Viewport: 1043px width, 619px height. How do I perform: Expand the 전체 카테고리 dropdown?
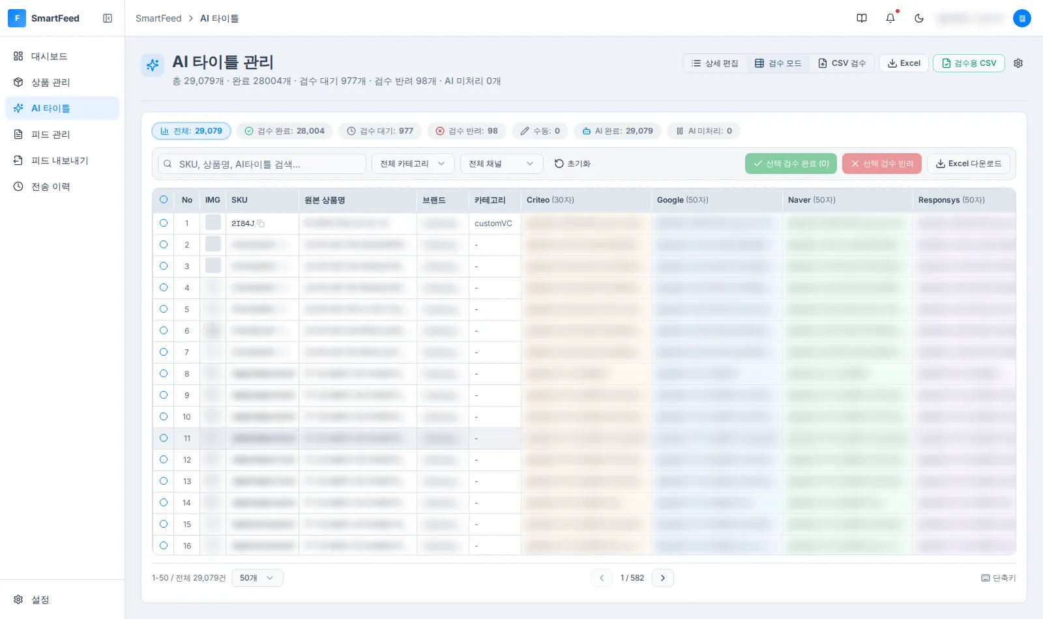(x=413, y=164)
